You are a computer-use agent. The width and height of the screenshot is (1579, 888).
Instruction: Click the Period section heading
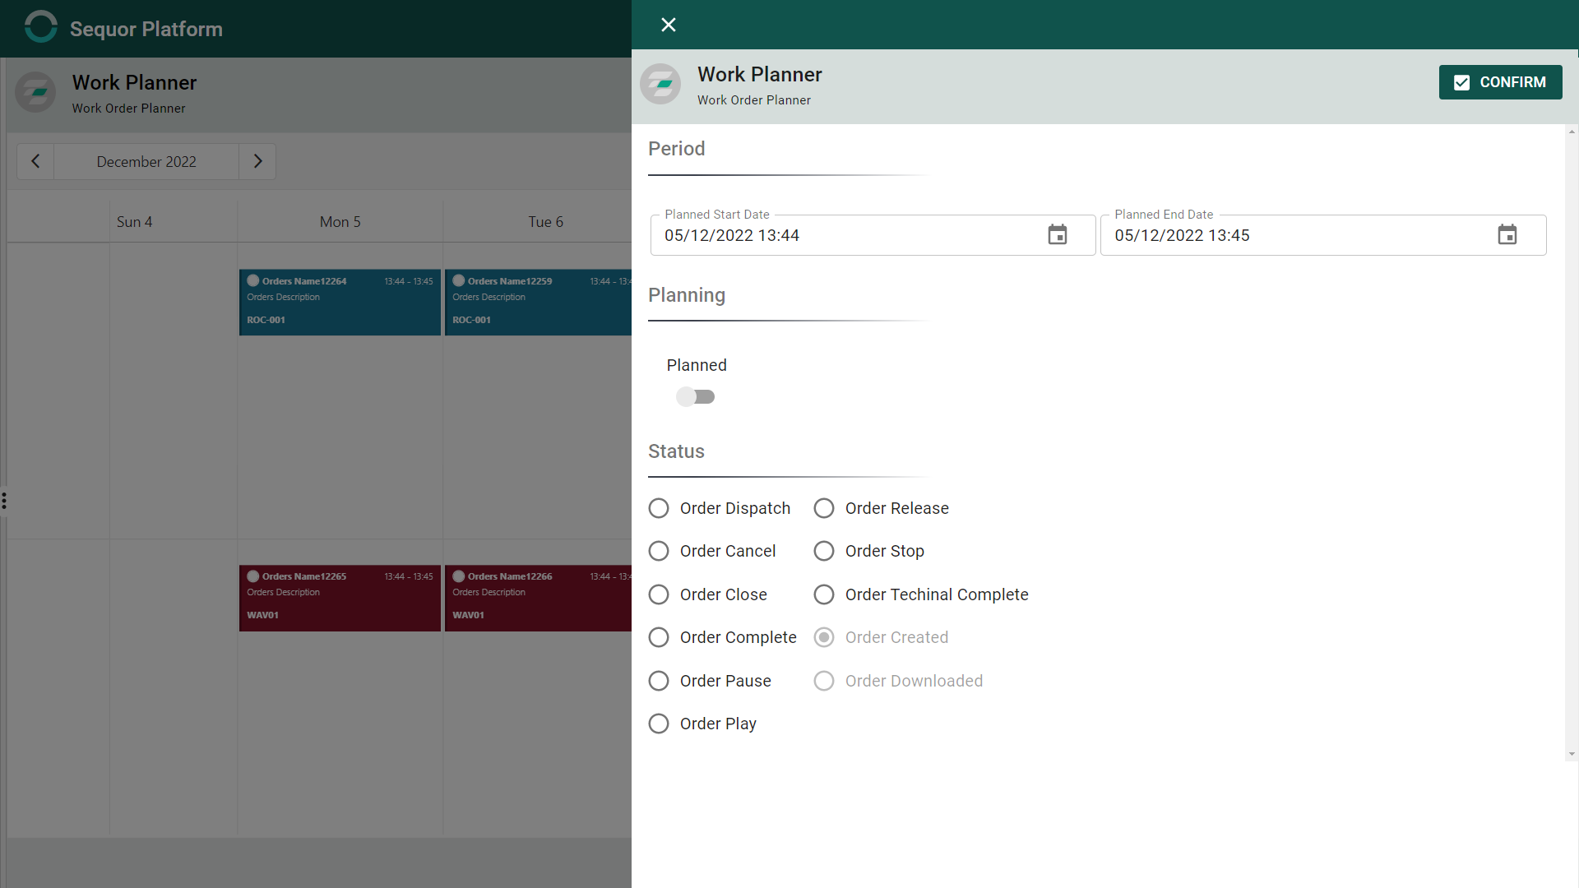(676, 149)
